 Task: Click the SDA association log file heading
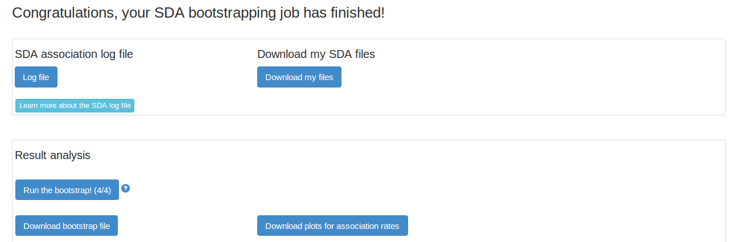pyautogui.click(x=74, y=54)
